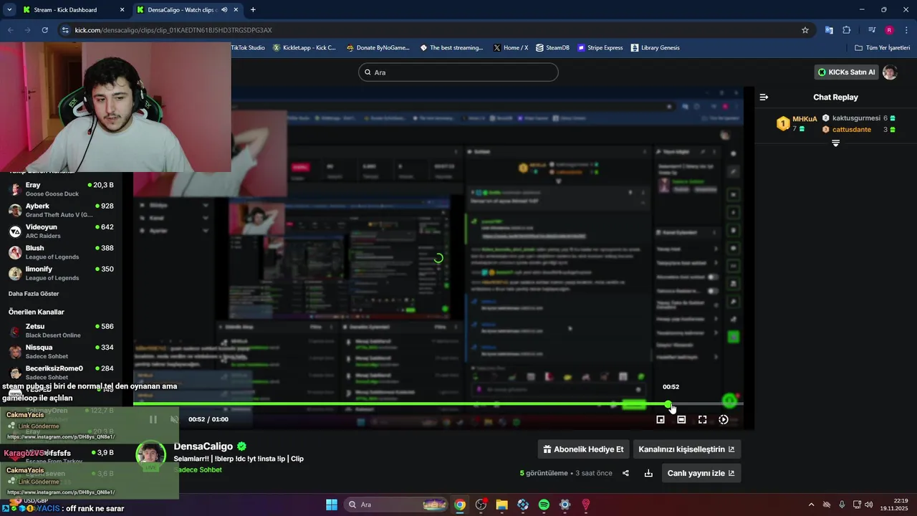Open OBS Studio icon in taskbar
This screenshot has height=516, width=917.
click(x=481, y=505)
